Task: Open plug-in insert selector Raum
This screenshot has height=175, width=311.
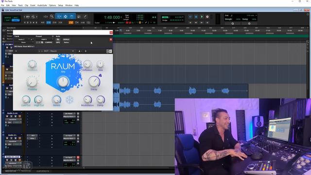Action: [x=23, y=42]
